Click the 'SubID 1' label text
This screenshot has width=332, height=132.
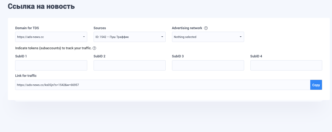pos(21,56)
